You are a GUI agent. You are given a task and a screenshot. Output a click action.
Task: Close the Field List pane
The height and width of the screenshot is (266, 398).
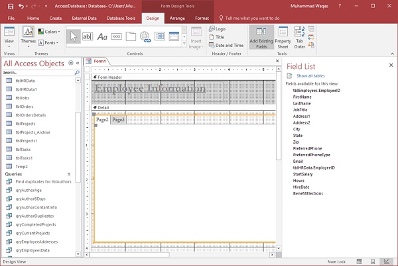coord(391,64)
